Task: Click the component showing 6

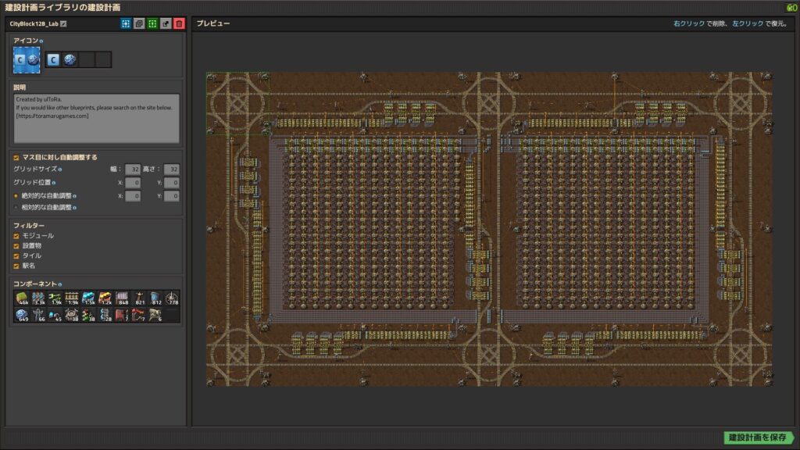Action: pyautogui.click(x=155, y=315)
